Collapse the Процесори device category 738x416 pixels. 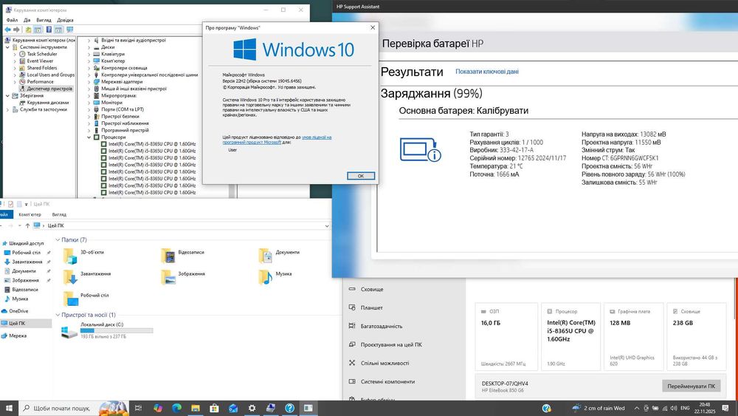click(89, 137)
